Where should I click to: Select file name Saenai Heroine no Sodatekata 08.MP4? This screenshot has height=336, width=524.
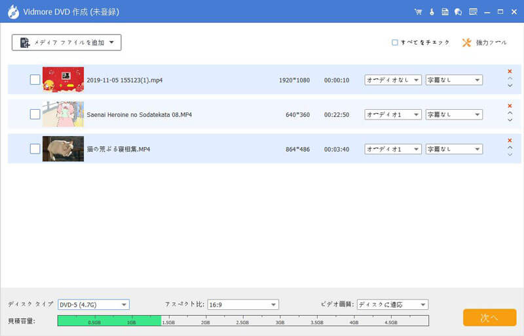tap(140, 115)
